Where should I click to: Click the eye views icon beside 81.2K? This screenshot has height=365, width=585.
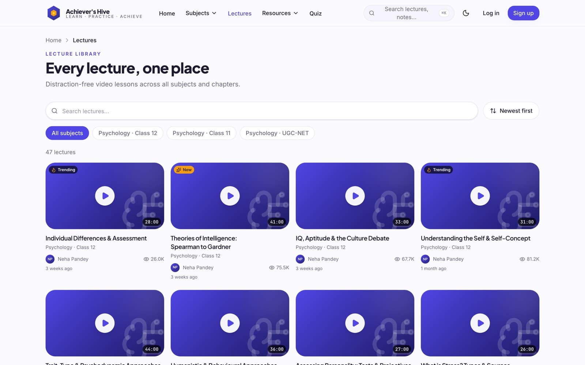point(522,259)
